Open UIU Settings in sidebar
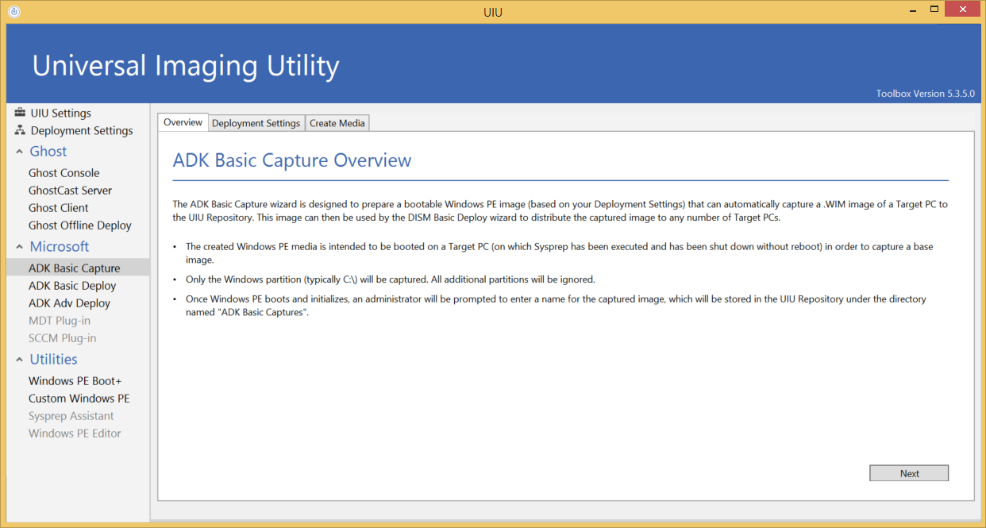 [61, 113]
